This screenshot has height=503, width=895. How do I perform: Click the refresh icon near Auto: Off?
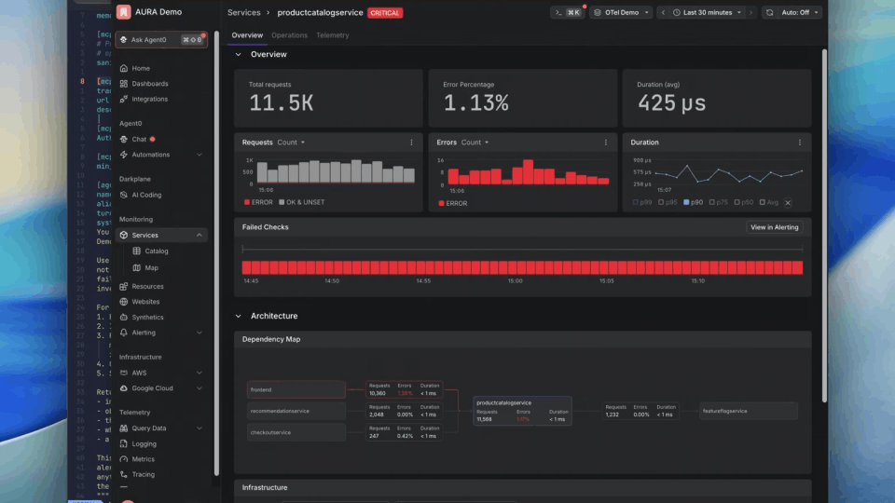(x=769, y=12)
